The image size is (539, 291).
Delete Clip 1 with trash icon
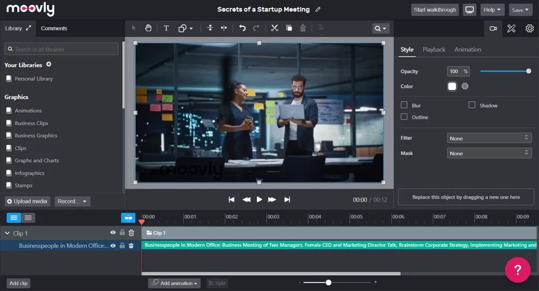pyautogui.click(x=131, y=233)
